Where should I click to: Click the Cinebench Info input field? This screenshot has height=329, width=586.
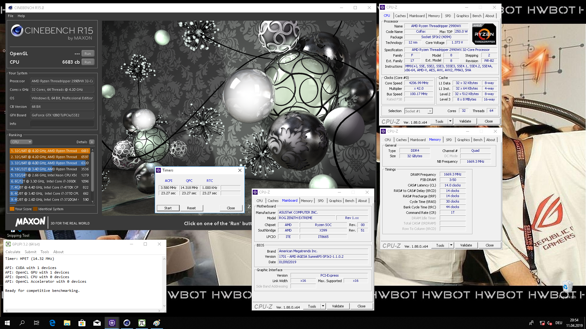(62, 124)
